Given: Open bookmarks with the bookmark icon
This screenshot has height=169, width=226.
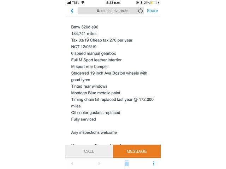Looking at the screenshot, I should 126,163.
